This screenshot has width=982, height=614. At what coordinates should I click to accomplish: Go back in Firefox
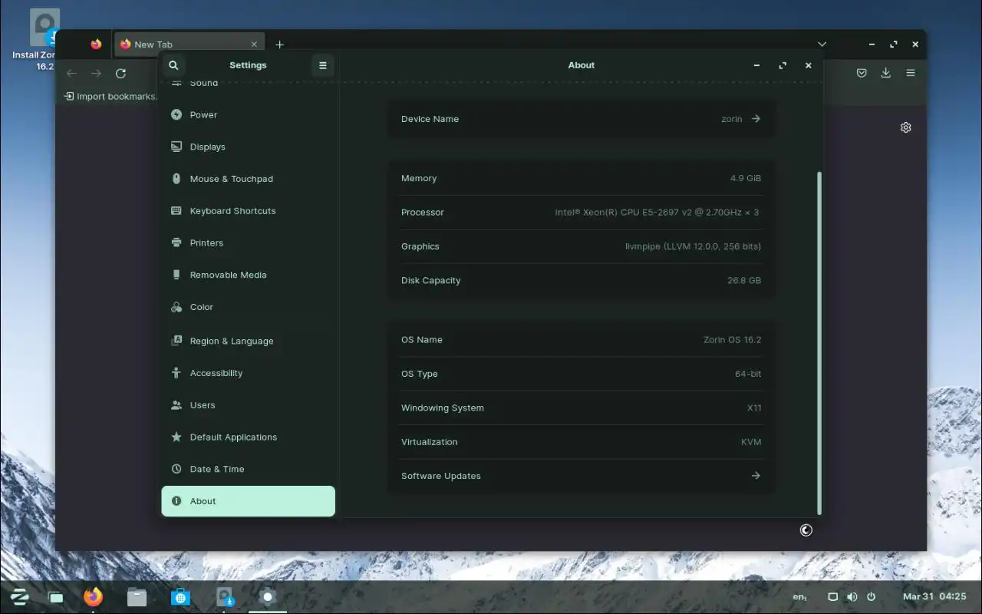71,73
